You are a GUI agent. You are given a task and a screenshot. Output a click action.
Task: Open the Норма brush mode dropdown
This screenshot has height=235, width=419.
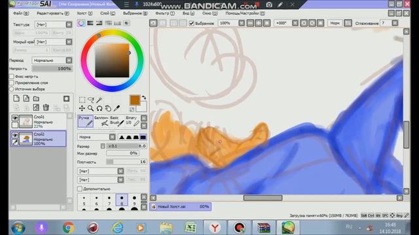[112, 137]
